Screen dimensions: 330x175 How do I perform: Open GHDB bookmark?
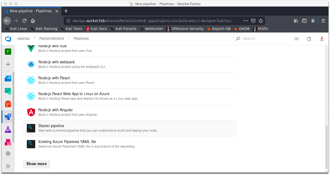pos(242,29)
